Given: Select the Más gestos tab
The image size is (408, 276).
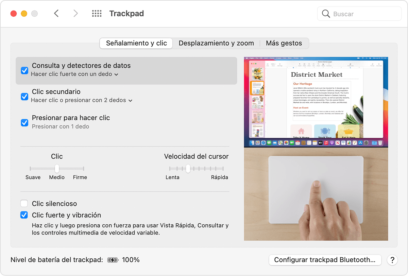Looking at the screenshot, I should coord(284,43).
